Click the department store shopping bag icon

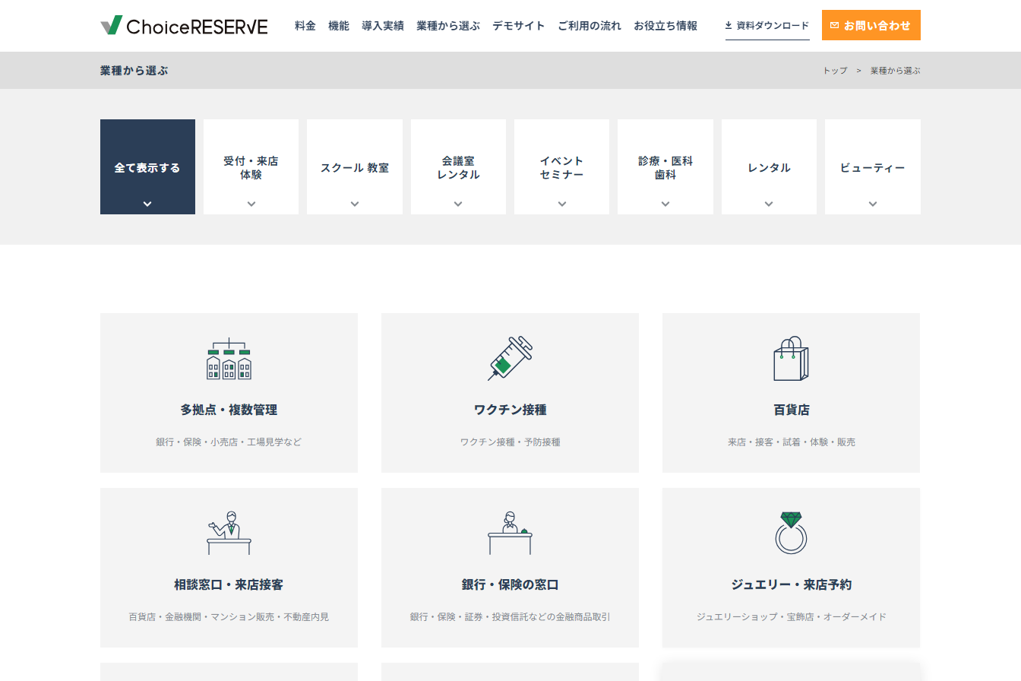(x=791, y=359)
